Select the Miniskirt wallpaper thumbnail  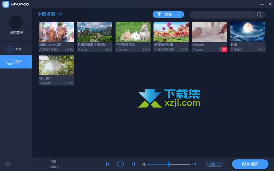209,32
